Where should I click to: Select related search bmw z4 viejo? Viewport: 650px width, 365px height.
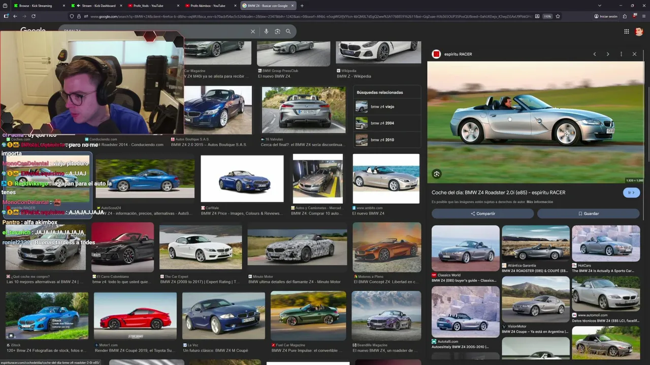click(x=387, y=106)
